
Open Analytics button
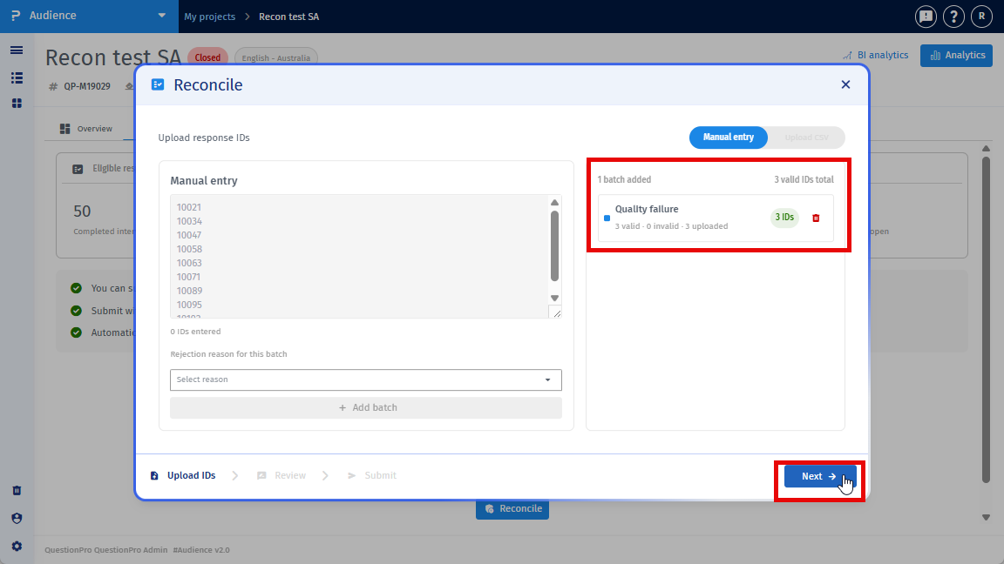[x=957, y=56]
